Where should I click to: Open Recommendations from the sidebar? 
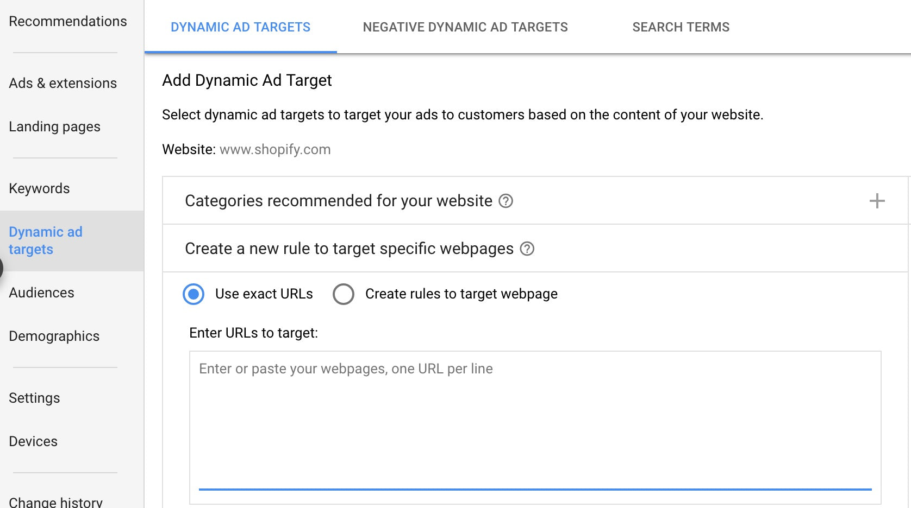(x=67, y=21)
